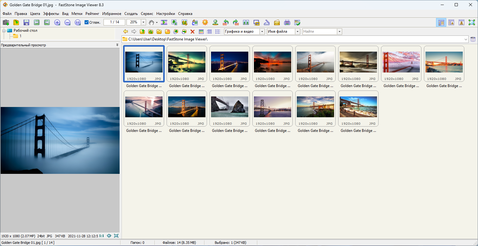
Task: Open the crop board tool icon
Action: pos(185,22)
